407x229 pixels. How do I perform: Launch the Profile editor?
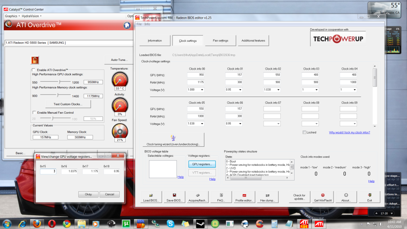[244, 197]
